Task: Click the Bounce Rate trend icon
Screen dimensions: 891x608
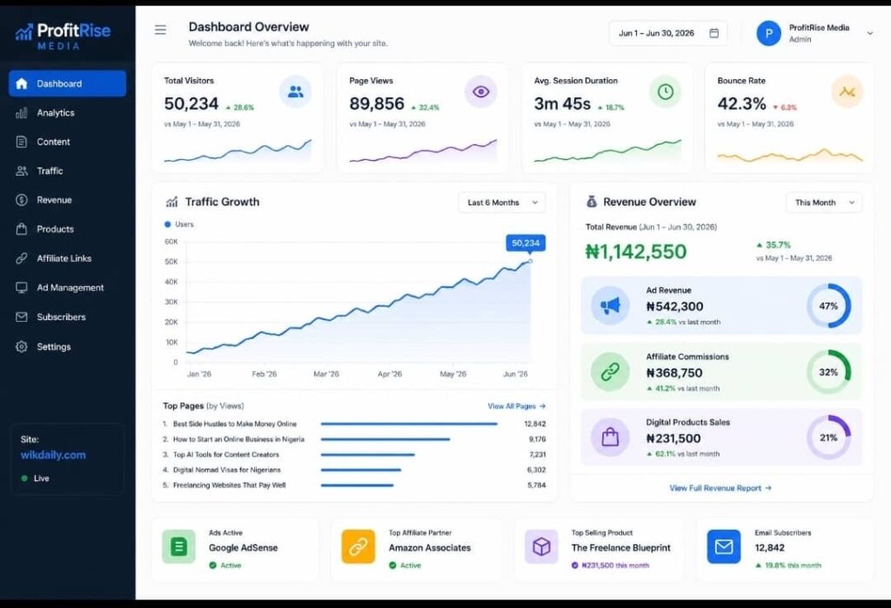Action: click(x=847, y=91)
